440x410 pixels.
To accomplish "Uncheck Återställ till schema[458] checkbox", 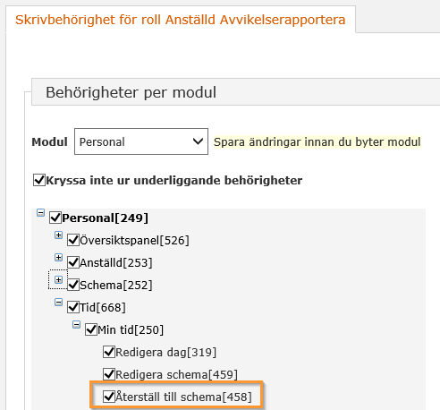I will click(109, 397).
